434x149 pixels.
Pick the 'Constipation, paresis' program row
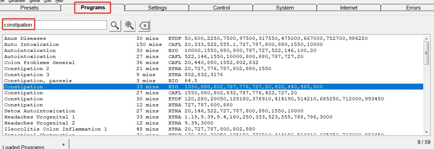[x=38, y=81]
